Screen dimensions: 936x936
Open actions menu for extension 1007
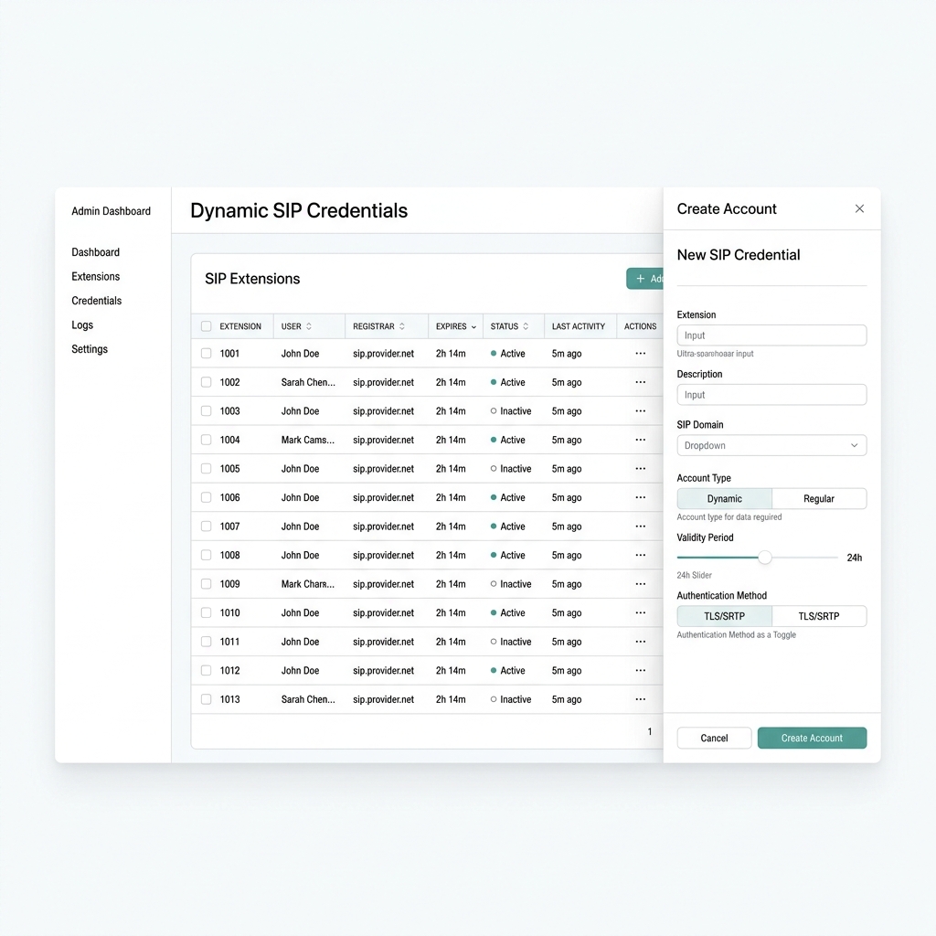pos(640,526)
